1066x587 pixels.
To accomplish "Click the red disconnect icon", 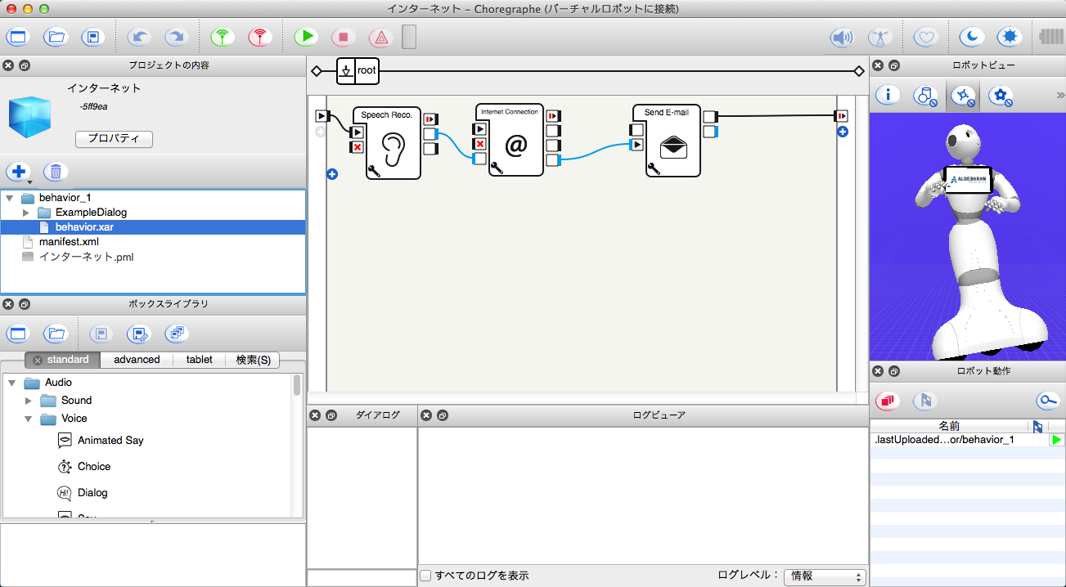I will pyautogui.click(x=260, y=37).
